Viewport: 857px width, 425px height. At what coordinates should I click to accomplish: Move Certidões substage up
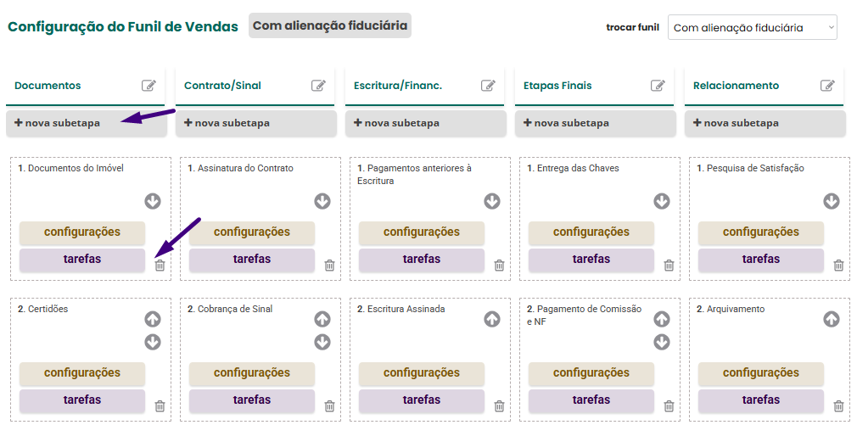pos(153,320)
